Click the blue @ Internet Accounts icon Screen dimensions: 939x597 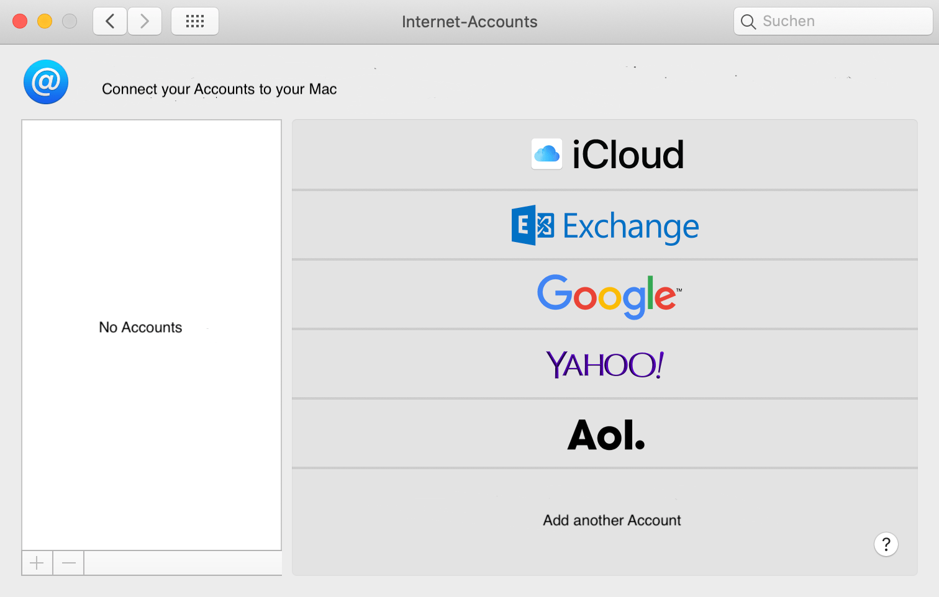(x=46, y=82)
